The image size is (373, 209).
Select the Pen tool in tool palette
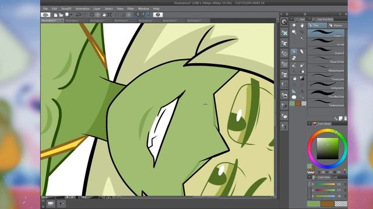(294, 52)
